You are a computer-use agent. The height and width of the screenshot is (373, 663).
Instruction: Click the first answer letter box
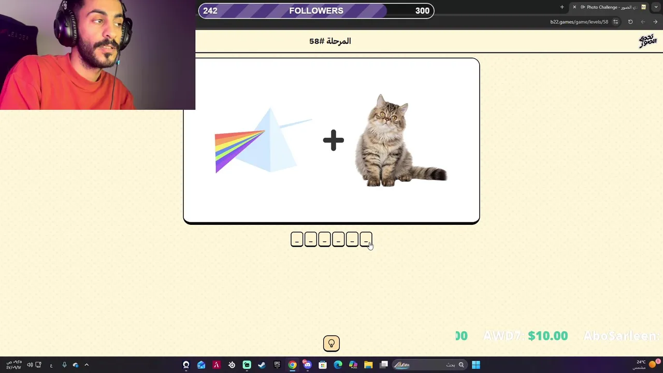click(297, 239)
